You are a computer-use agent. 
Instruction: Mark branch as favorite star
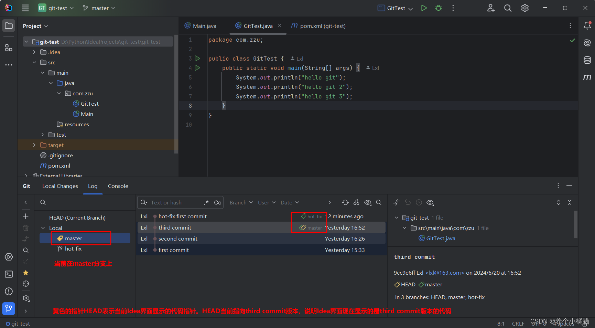coord(26,273)
